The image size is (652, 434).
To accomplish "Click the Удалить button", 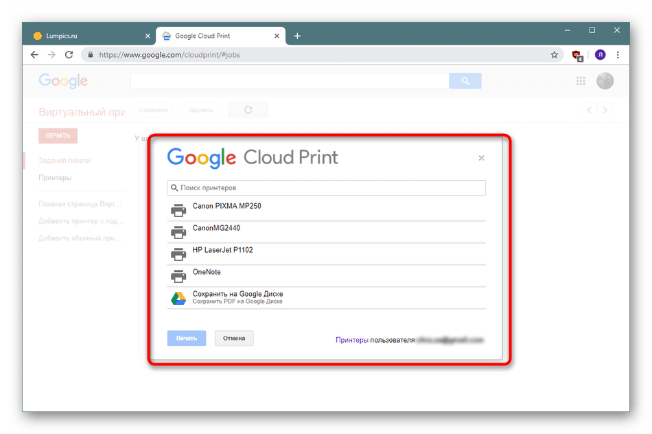I will pyautogui.click(x=200, y=110).
